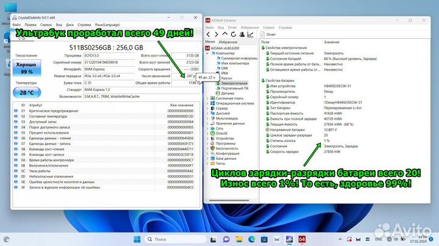Open Вид menu in AIDA64
The image size is (439, 246).
(x=221, y=27)
